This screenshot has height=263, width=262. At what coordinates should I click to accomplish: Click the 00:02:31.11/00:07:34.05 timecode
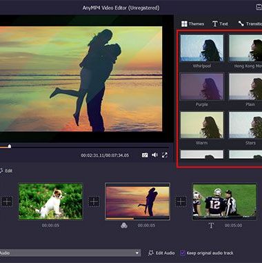[x=105, y=155]
